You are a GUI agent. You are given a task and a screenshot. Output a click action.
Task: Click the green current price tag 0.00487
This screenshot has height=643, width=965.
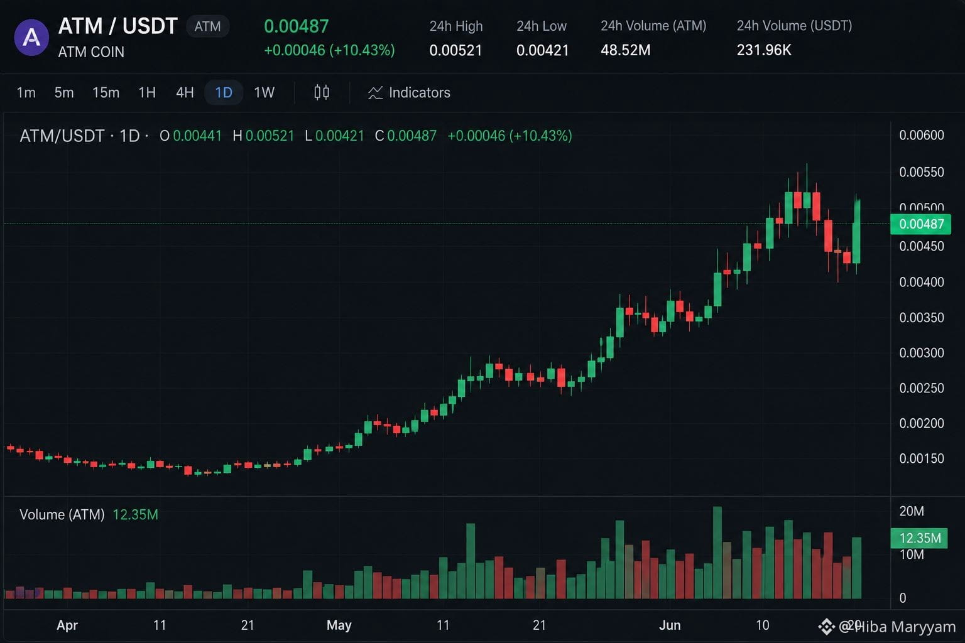(x=921, y=224)
